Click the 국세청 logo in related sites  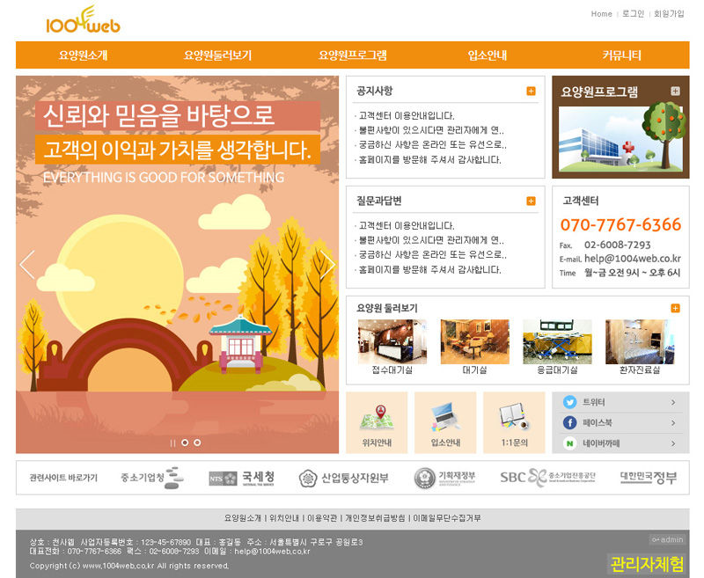(x=235, y=478)
